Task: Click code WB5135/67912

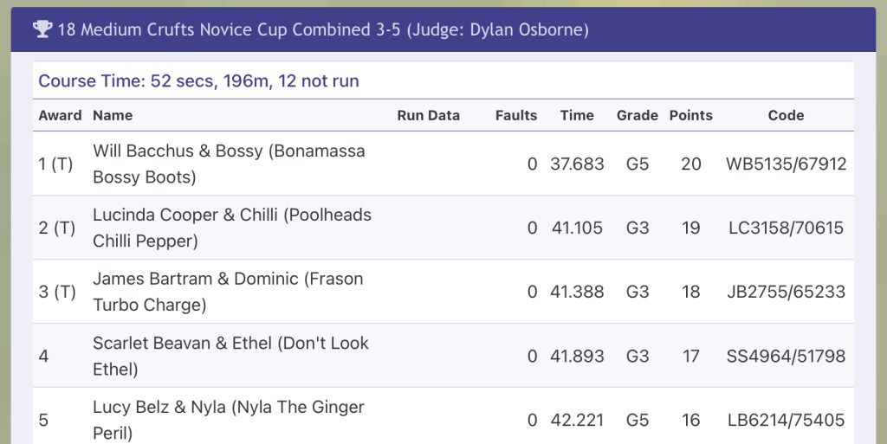Action: click(786, 164)
